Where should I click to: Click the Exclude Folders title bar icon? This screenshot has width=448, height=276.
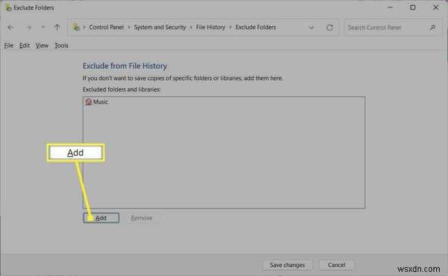pos(8,8)
